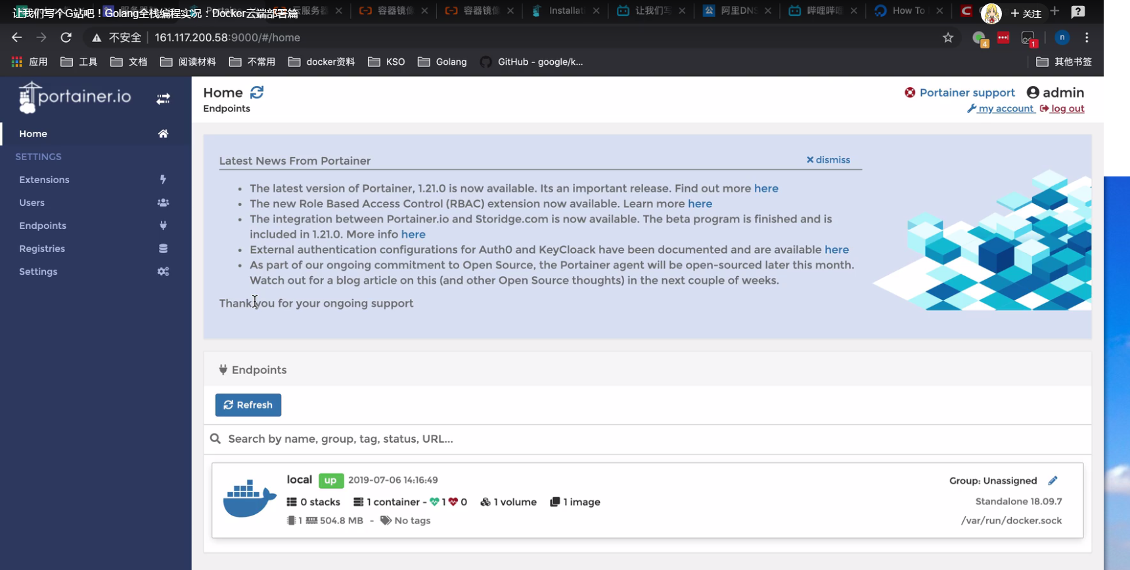This screenshot has height=570, width=1130.
Task: Open 'here' link for Portainer 1.21.0 release
Action: (766, 188)
